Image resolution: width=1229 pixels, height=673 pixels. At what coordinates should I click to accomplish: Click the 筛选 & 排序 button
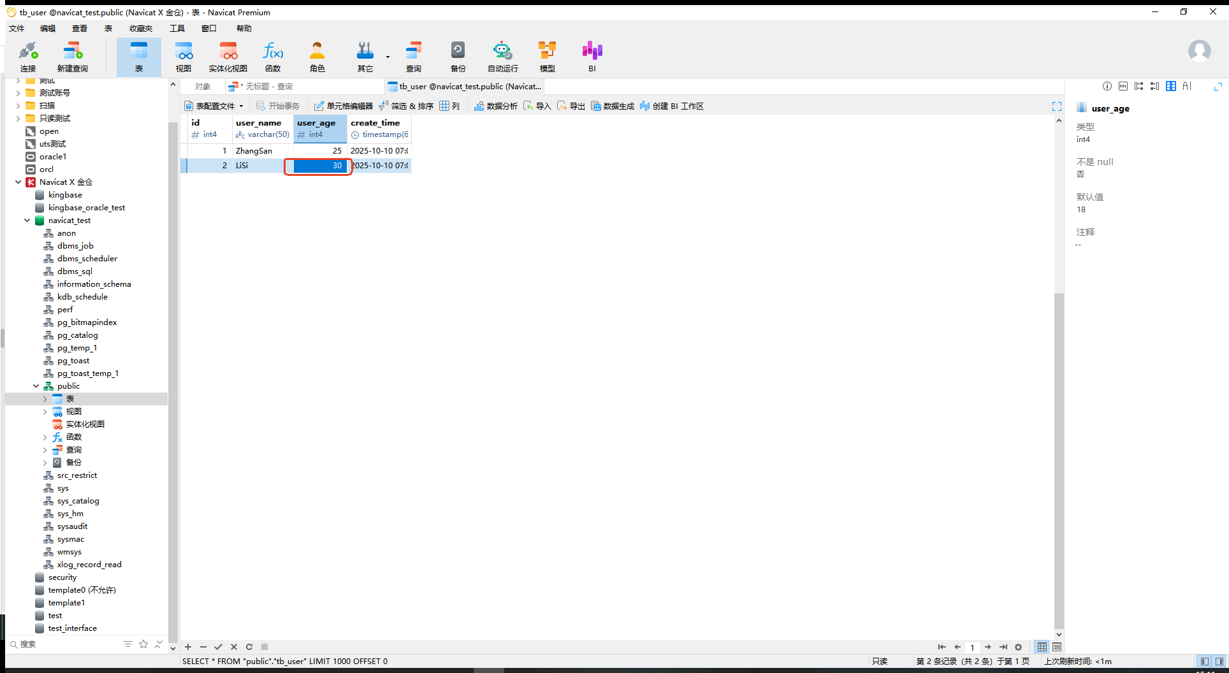point(406,106)
